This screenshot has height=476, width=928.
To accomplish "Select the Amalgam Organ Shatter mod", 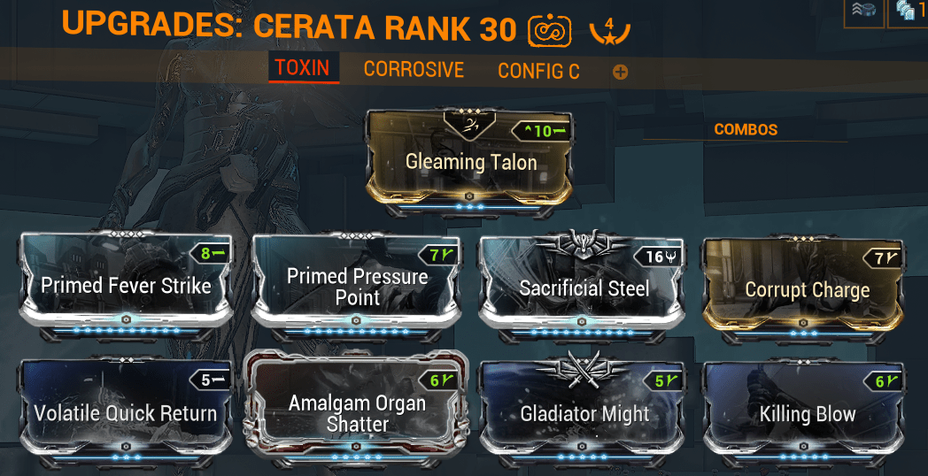I will 357,412.
